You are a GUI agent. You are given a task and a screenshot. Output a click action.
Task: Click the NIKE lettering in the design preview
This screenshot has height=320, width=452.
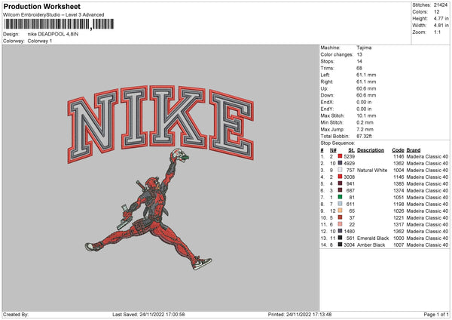[x=160, y=124]
